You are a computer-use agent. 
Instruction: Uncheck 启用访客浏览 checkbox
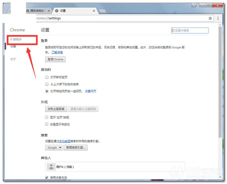tap(47, 177)
